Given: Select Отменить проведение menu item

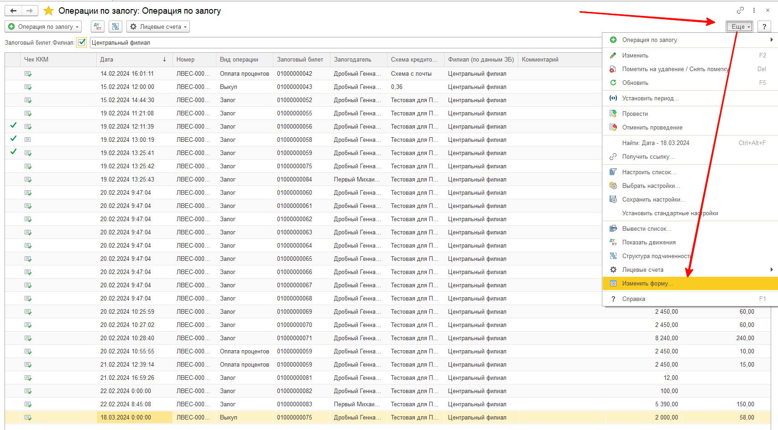Looking at the screenshot, I should tap(690, 128).
